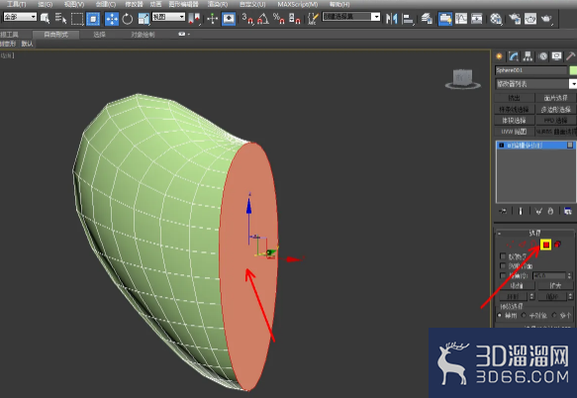Open the Utilities hammer panel tab
Screen dimensions: 577x398
click(x=570, y=56)
